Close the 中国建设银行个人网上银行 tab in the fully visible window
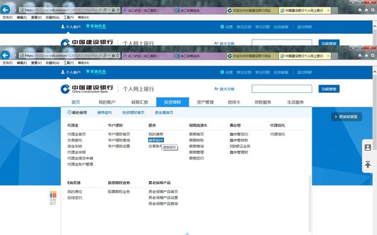The image size is (377, 235). pos(328,56)
